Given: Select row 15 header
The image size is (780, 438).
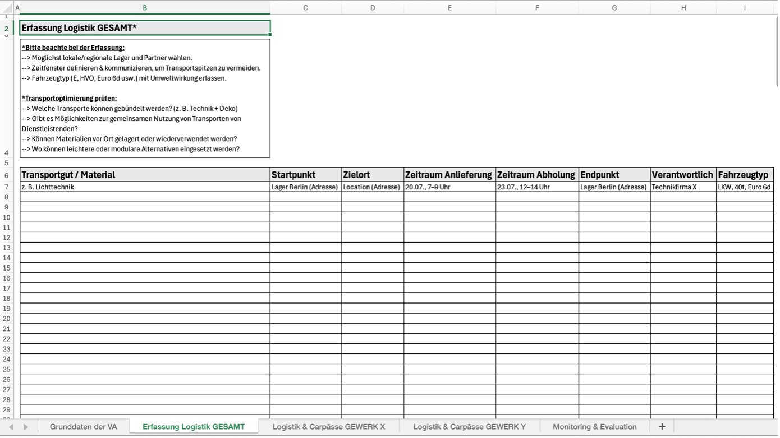Looking at the screenshot, I should (x=7, y=268).
